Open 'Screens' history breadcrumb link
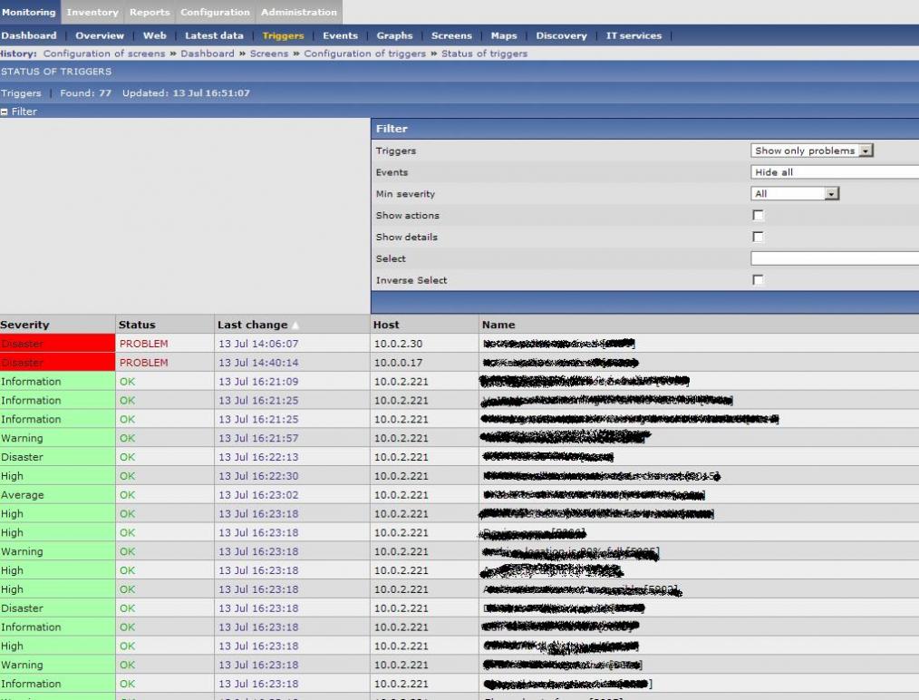The width and height of the screenshot is (919, 700). [269, 53]
